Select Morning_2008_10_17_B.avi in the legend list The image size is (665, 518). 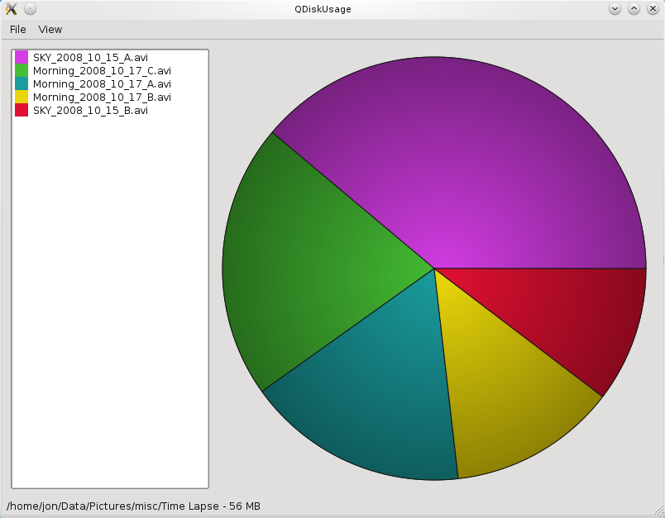point(102,97)
